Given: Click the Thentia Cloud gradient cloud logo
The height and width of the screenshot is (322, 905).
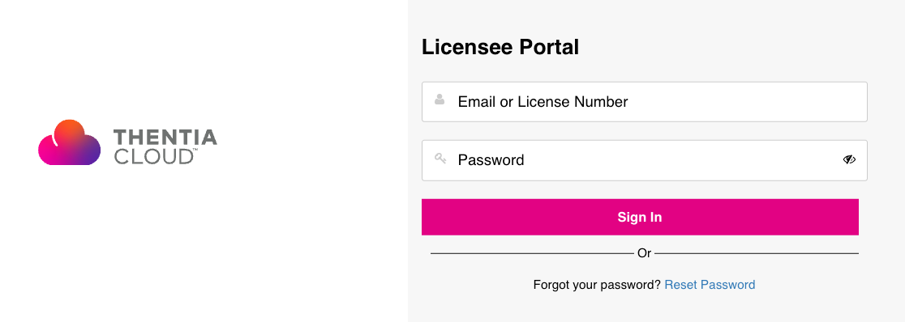Looking at the screenshot, I should [69, 142].
